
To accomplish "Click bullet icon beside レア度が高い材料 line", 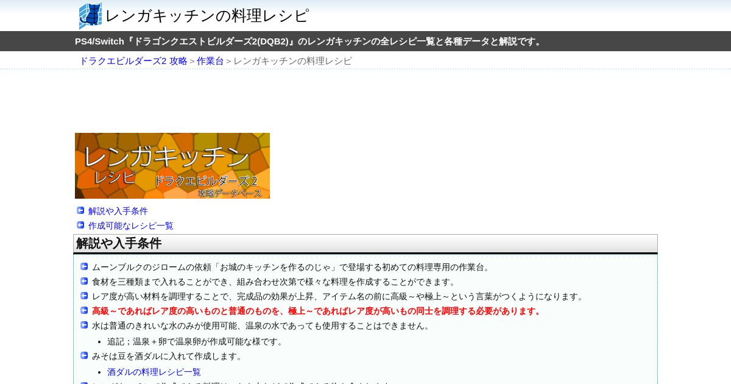I will click(x=84, y=296).
